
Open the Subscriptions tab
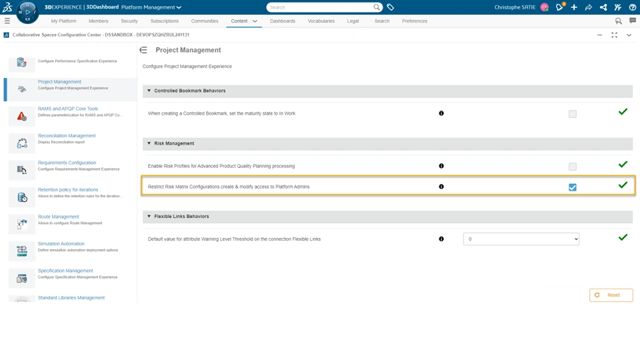(165, 21)
